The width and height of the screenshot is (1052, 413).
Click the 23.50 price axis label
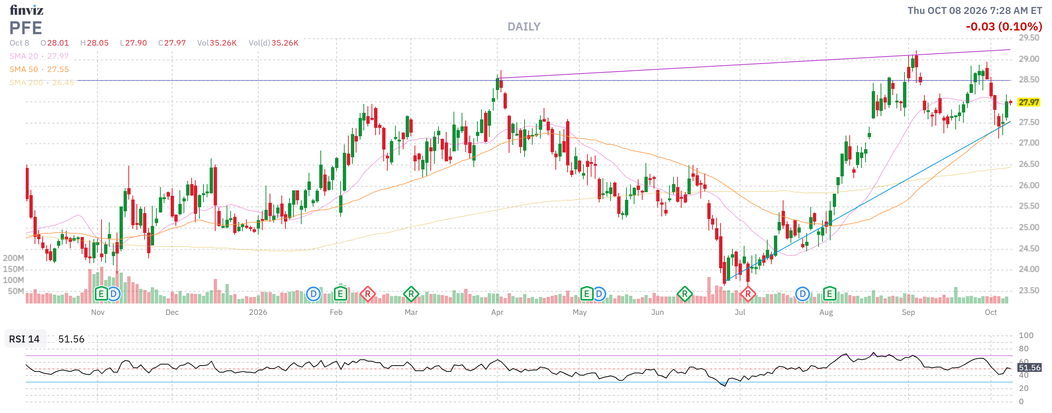[x=1029, y=290]
